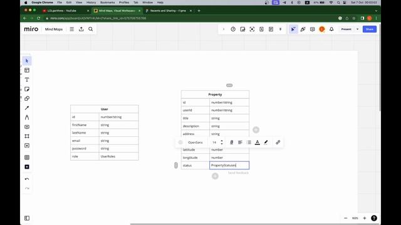Select the Pen drawing tool
The height and width of the screenshot is (225, 401).
[x=27, y=117]
